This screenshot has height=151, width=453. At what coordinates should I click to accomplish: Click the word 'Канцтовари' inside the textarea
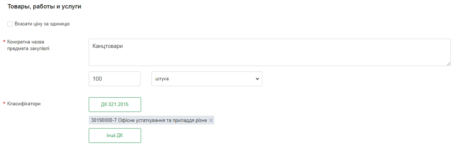[x=108, y=46]
